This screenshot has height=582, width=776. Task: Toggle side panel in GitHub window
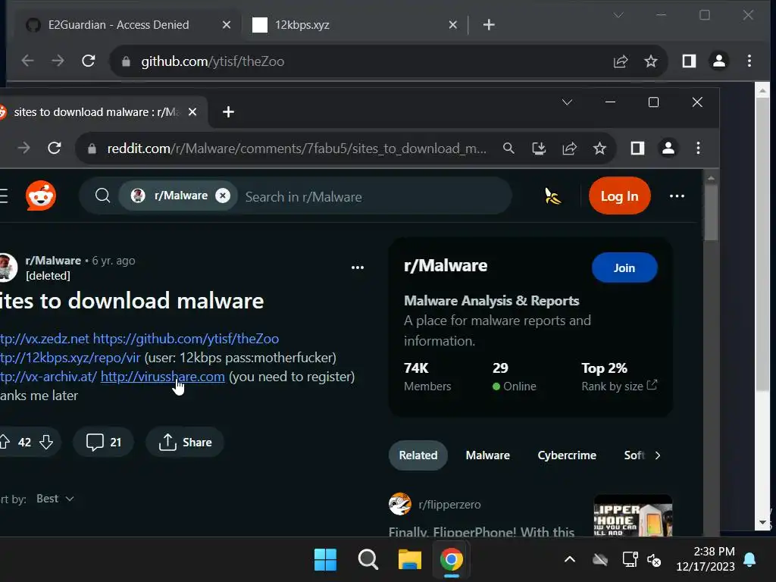point(689,61)
